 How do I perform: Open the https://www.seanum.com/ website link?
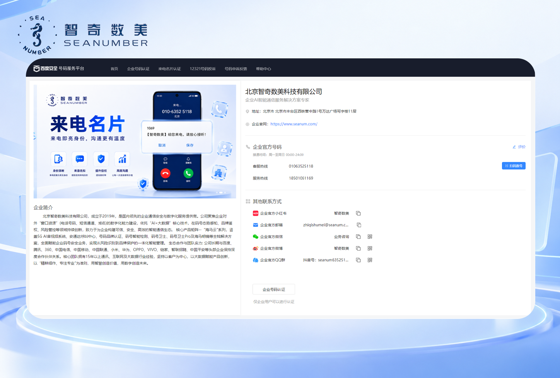[294, 124]
